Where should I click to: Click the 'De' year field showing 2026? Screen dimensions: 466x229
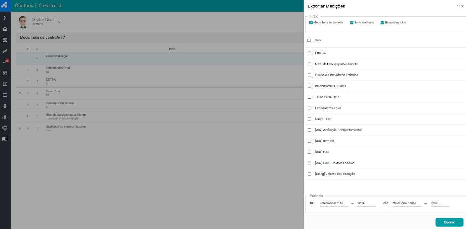[x=366, y=203]
